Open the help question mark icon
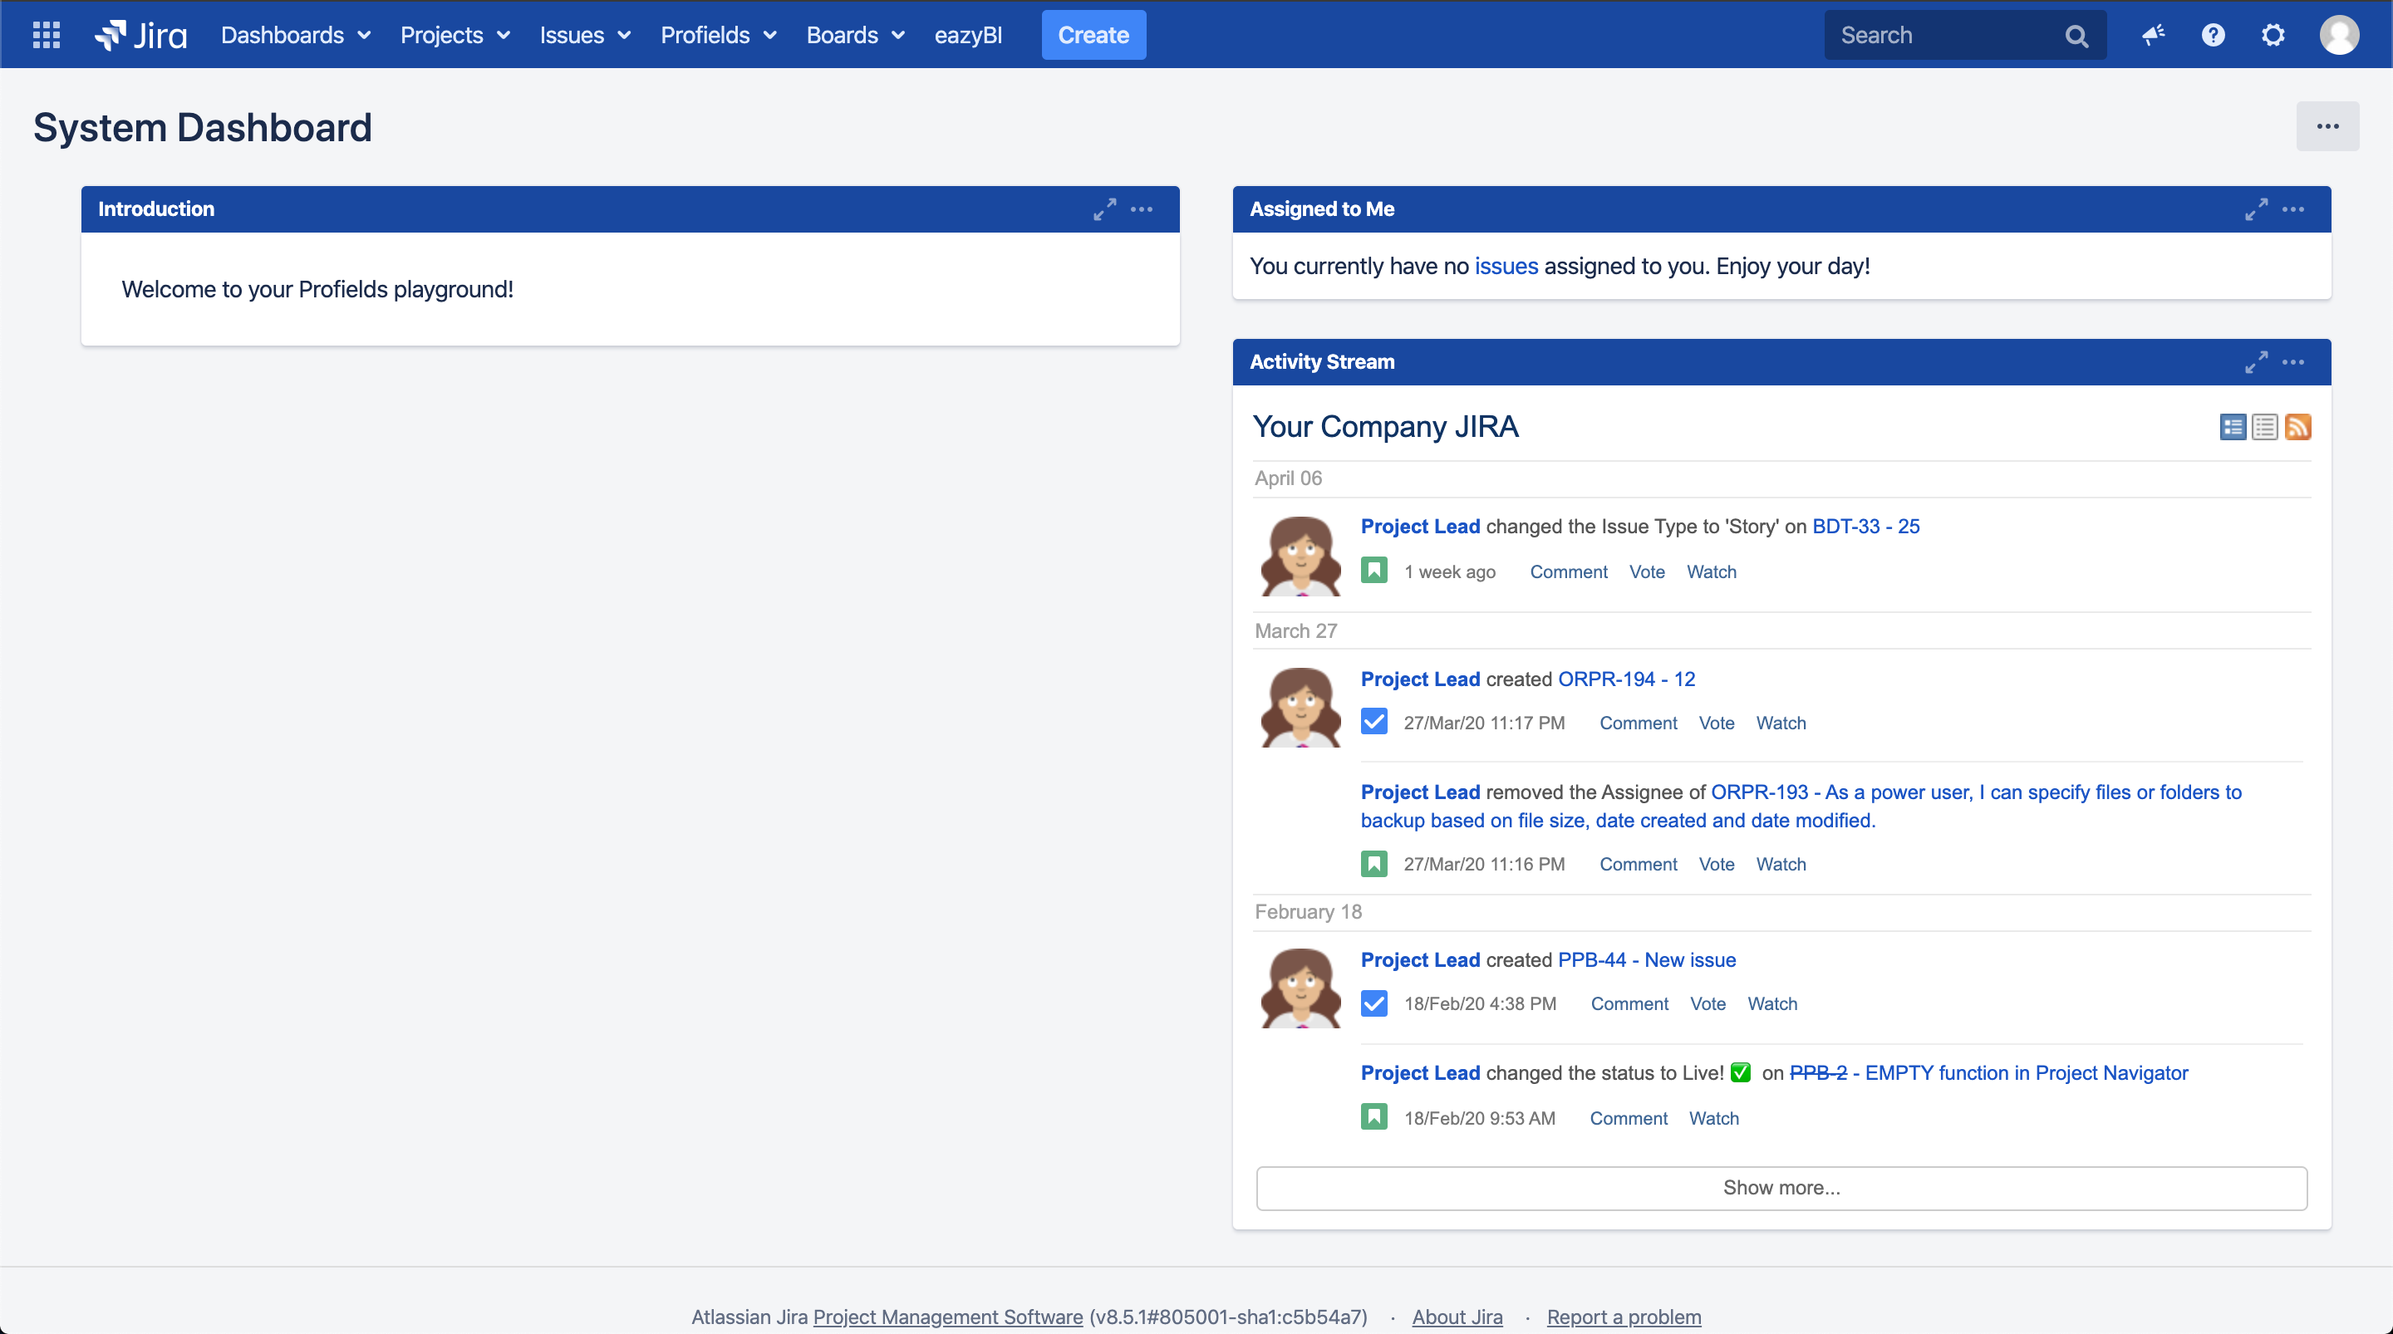The image size is (2393, 1334). (2214, 34)
